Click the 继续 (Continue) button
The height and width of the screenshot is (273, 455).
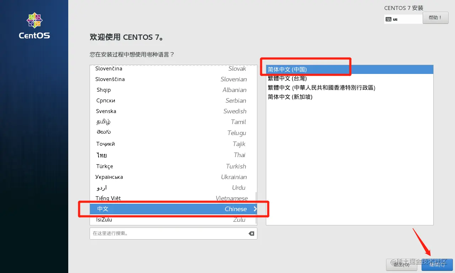tap(437, 264)
